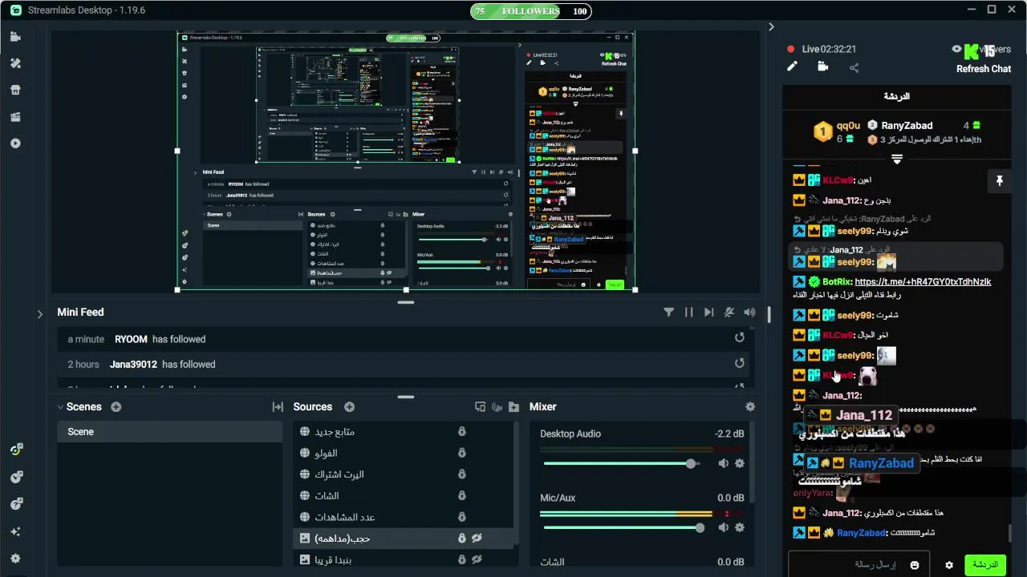Click username qq0u in chat leaderboard

pos(848,126)
